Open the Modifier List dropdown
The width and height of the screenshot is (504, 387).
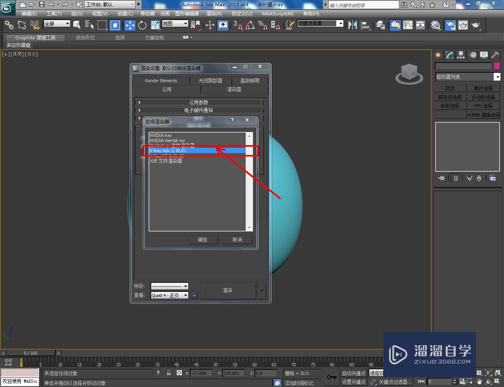[x=468, y=77]
